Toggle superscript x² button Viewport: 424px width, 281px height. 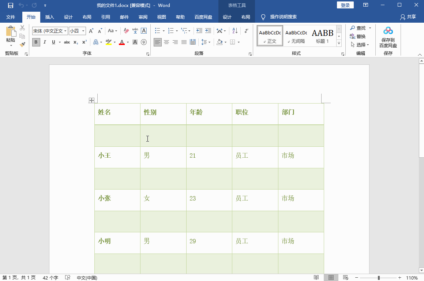click(x=85, y=42)
